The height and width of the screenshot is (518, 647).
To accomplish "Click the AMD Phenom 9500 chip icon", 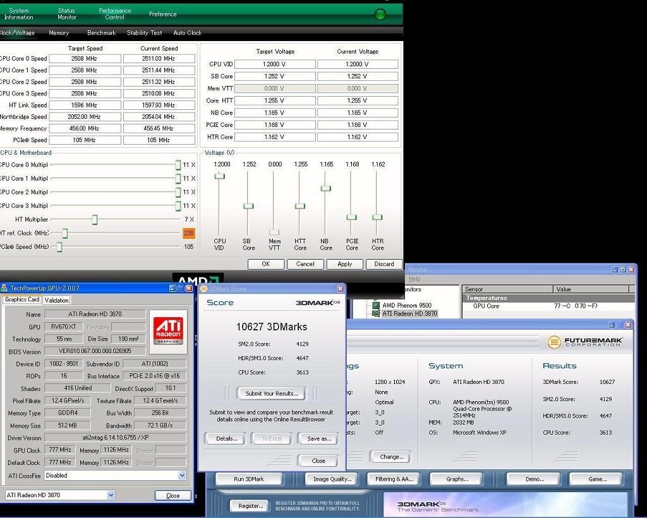I will [x=376, y=305].
